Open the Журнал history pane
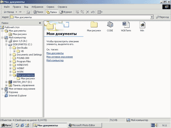This screenshot has width=171, height=128. coord(66,12)
